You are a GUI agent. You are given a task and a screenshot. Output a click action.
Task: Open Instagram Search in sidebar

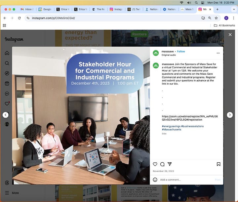[x=7, y=63]
